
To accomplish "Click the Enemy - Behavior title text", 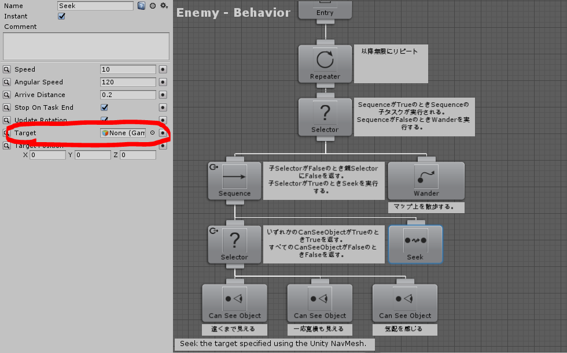I will [233, 13].
